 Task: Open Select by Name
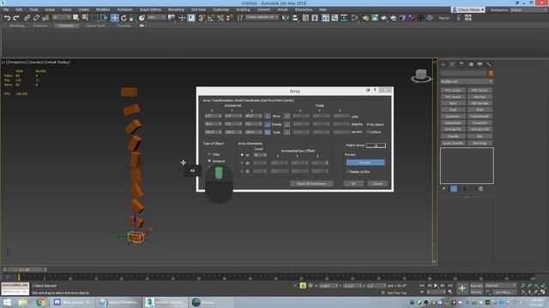pyautogui.click(x=85, y=18)
